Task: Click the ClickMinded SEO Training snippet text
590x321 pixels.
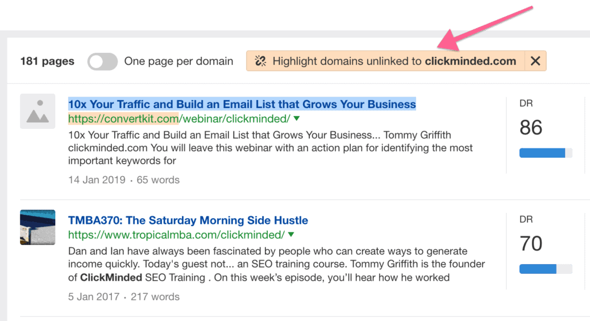Action: coord(143,278)
